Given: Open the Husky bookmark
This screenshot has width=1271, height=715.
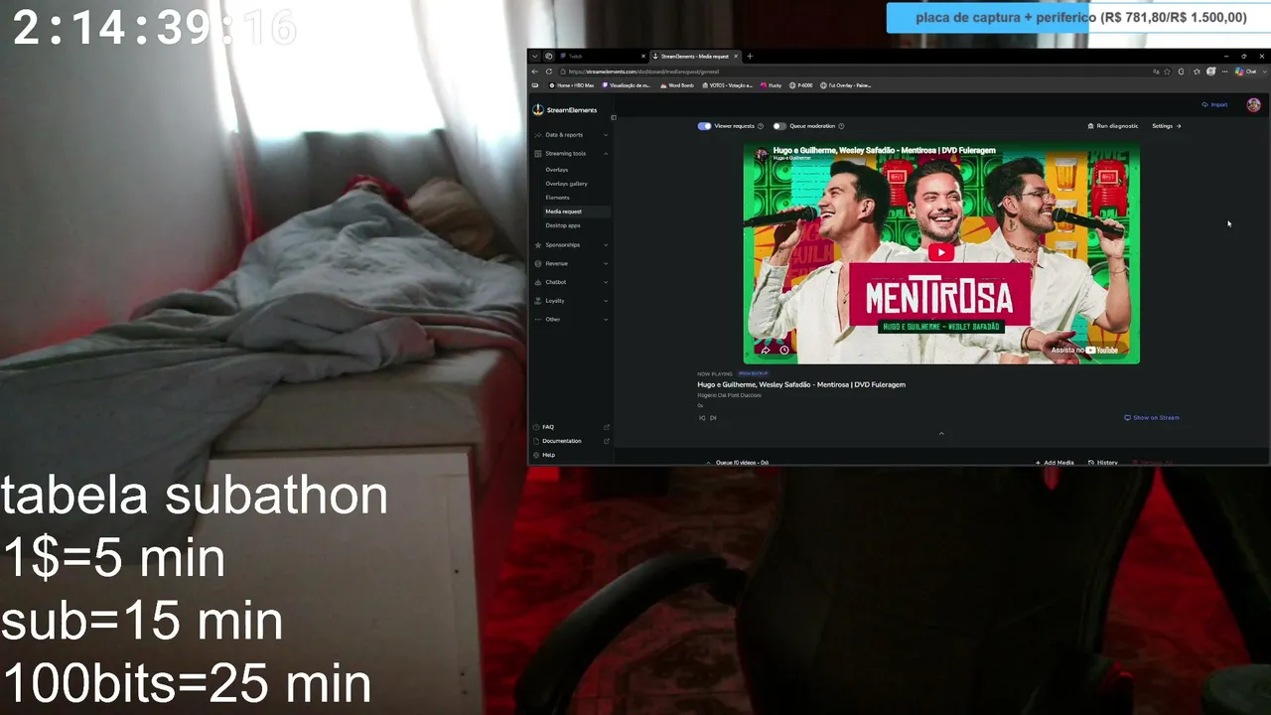Looking at the screenshot, I should pos(772,85).
